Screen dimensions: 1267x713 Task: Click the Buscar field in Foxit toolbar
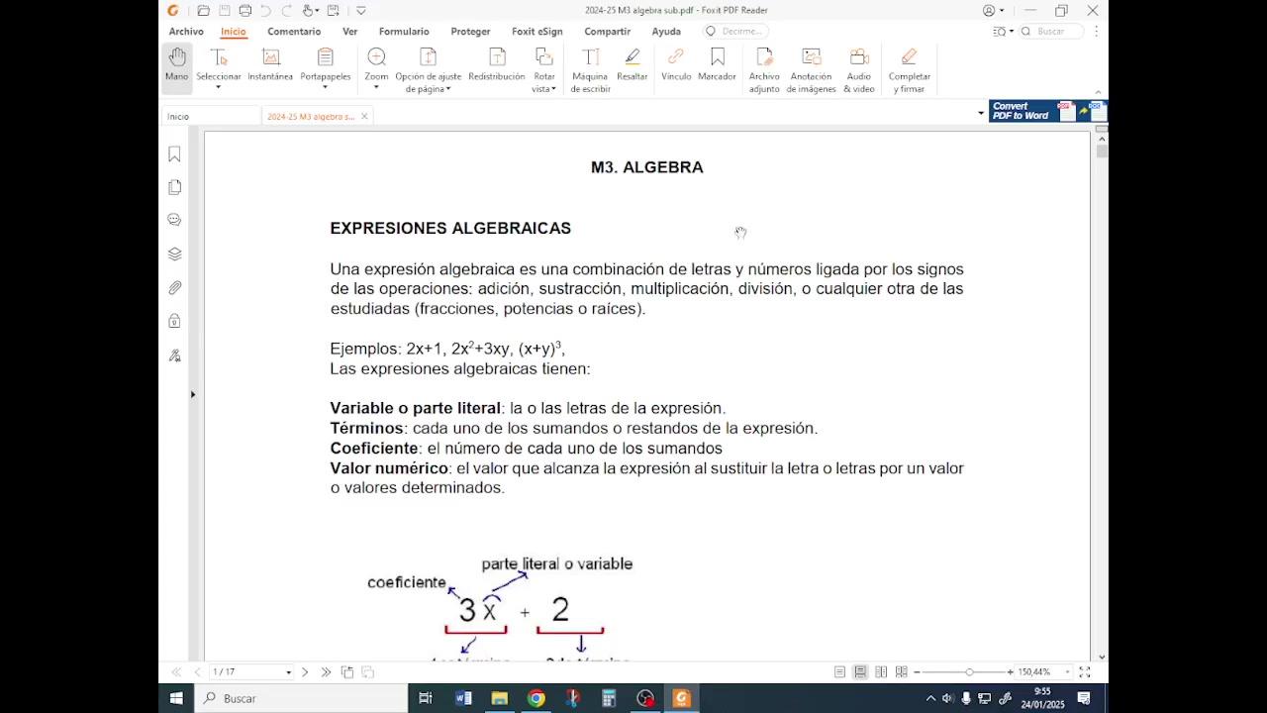(x=1051, y=32)
